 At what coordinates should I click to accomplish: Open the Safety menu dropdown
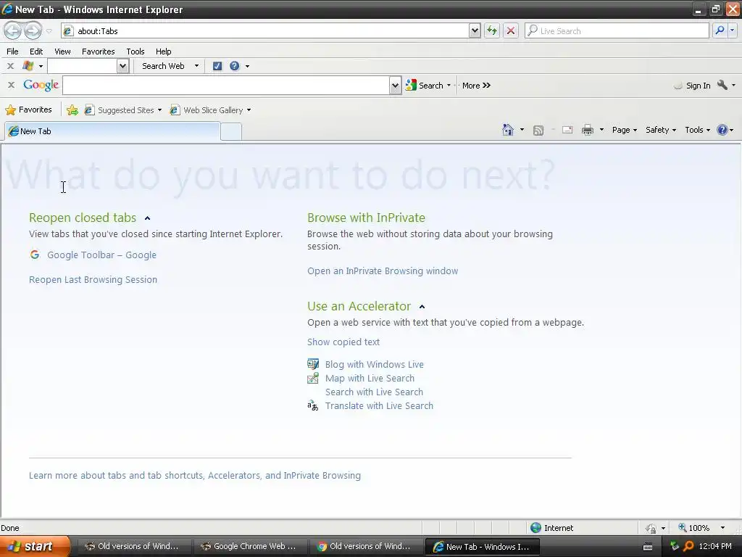click(661, 130)
